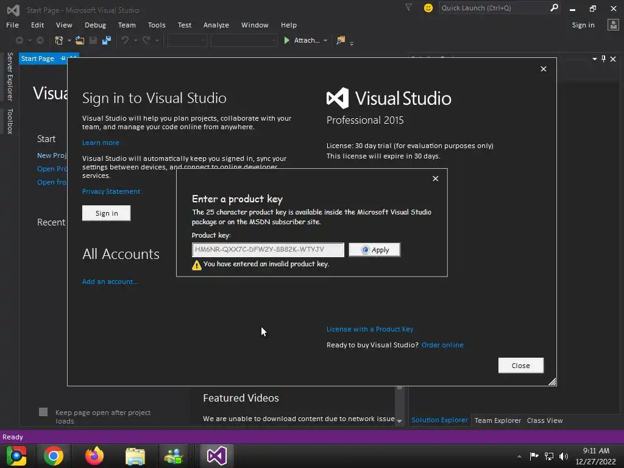
Task: Click the Undo toolbar icon
Action: [125, 40]
